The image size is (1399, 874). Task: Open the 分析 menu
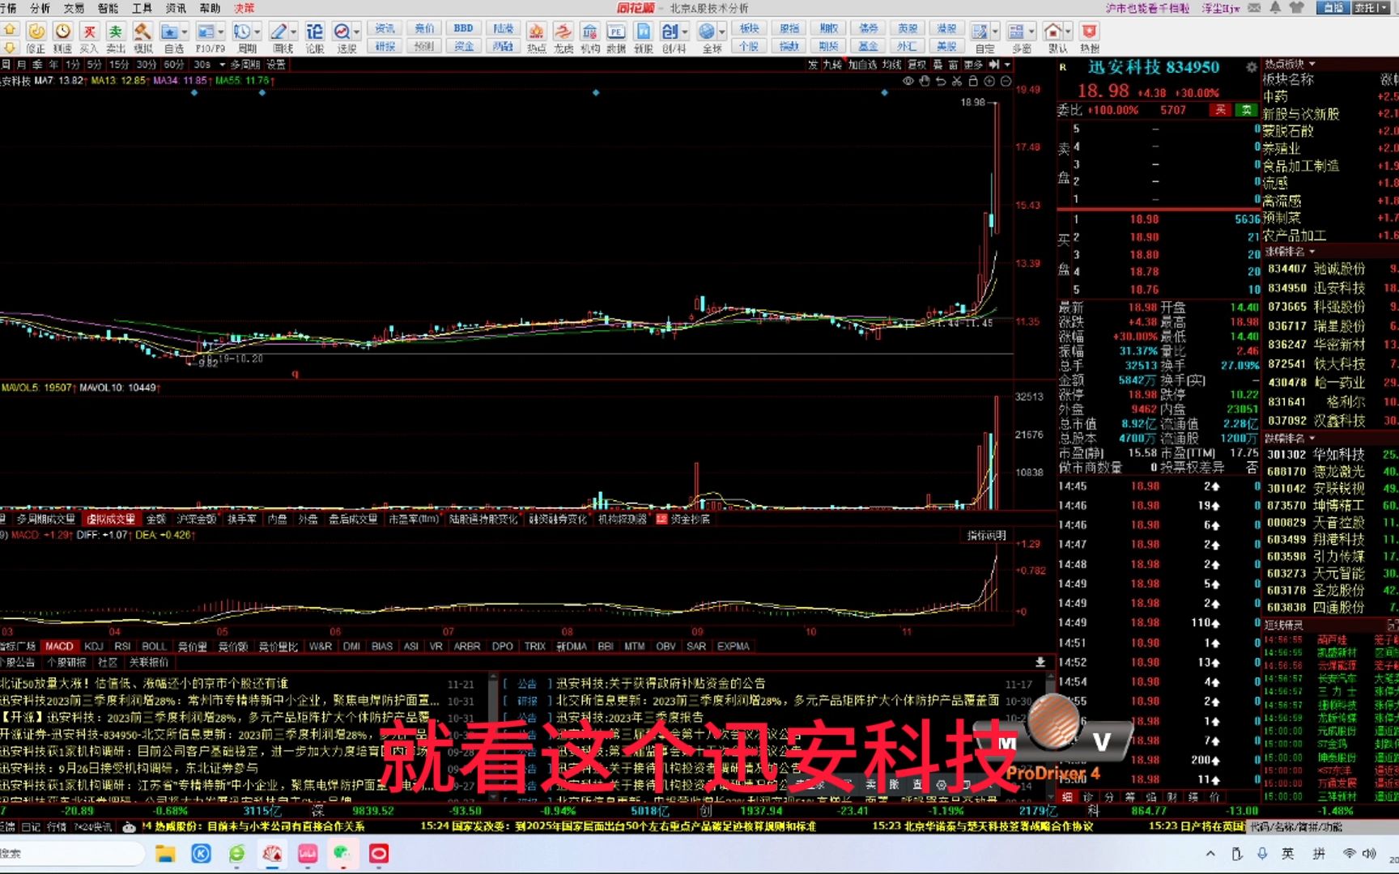pos(40,7)
